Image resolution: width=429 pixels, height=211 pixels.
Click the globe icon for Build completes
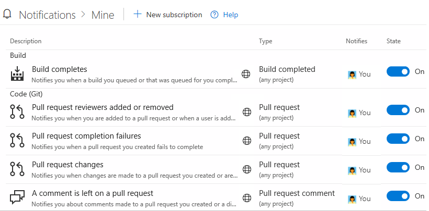coord(246,74)
